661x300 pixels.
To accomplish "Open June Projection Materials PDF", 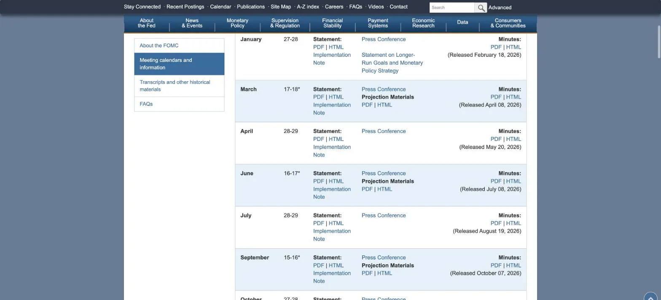I will coord(367,189).
